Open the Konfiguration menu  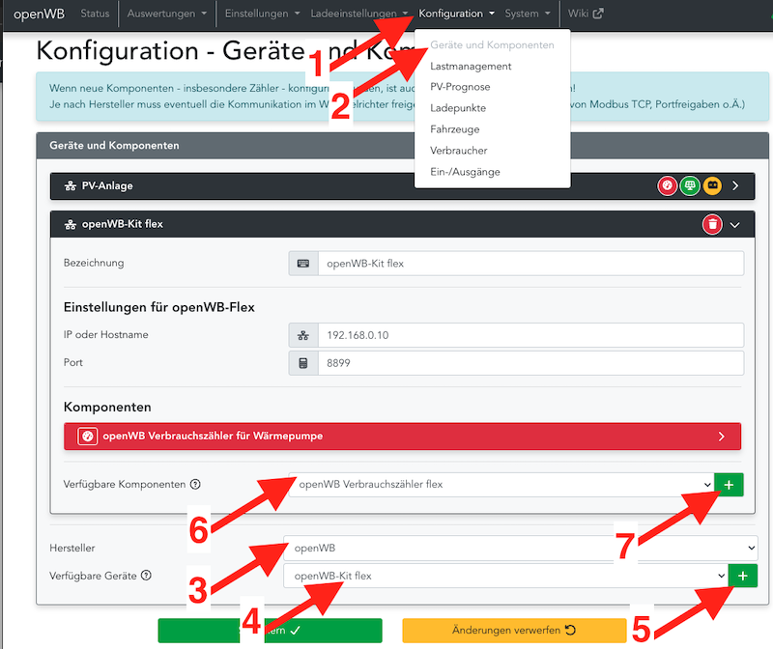click(456, 14)
